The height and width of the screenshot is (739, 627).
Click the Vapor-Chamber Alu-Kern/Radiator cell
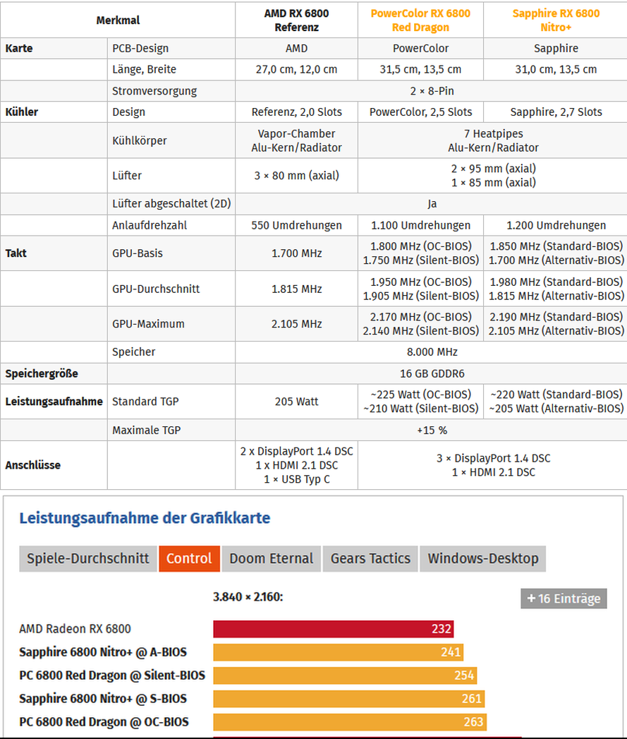click(x=296, y=140)
